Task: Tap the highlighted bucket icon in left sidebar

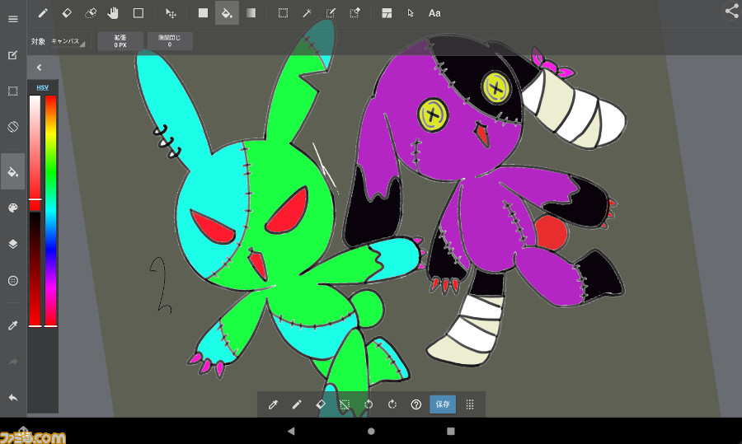Action: point(12,171)
